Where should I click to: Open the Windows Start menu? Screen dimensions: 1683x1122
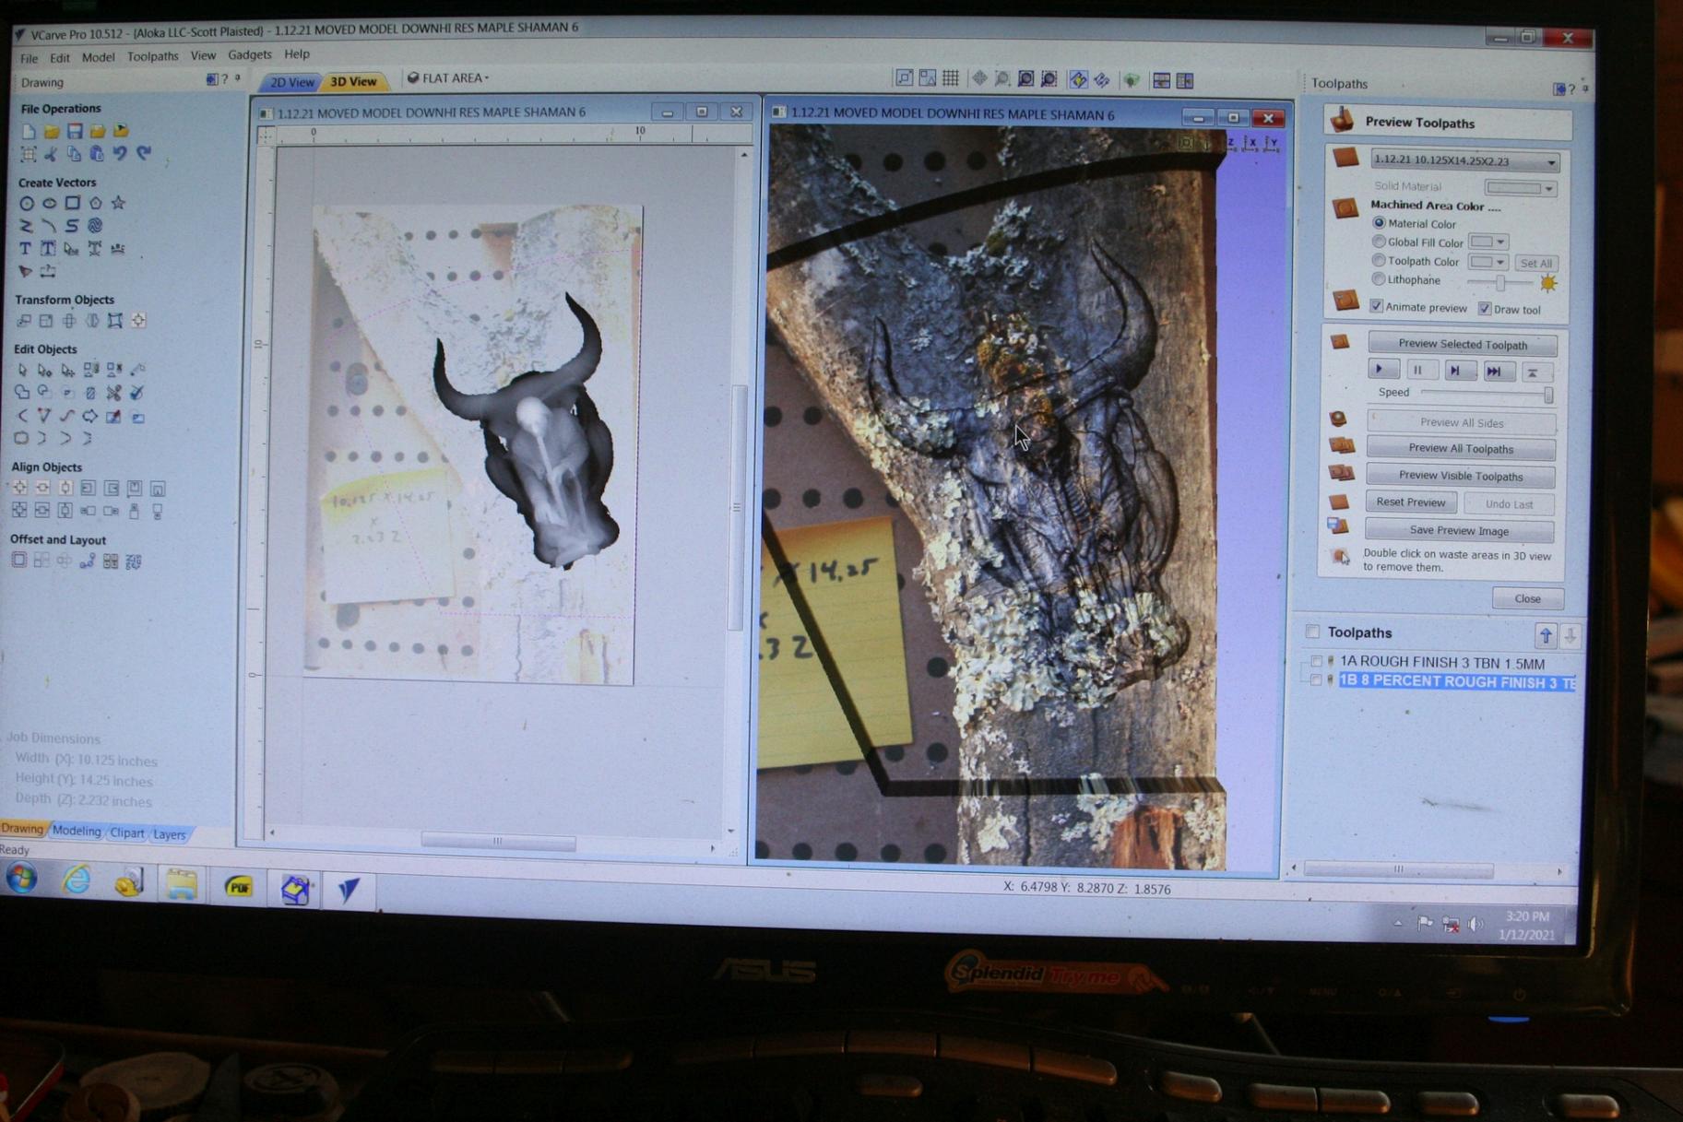click(x=22, y=878)
